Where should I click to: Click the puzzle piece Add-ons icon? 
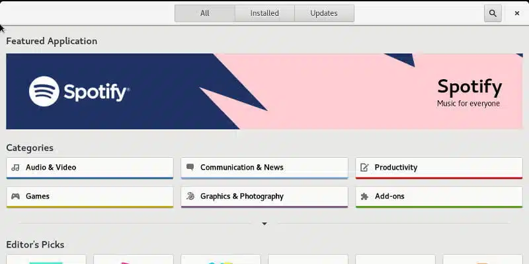click(x=364, y=196)
